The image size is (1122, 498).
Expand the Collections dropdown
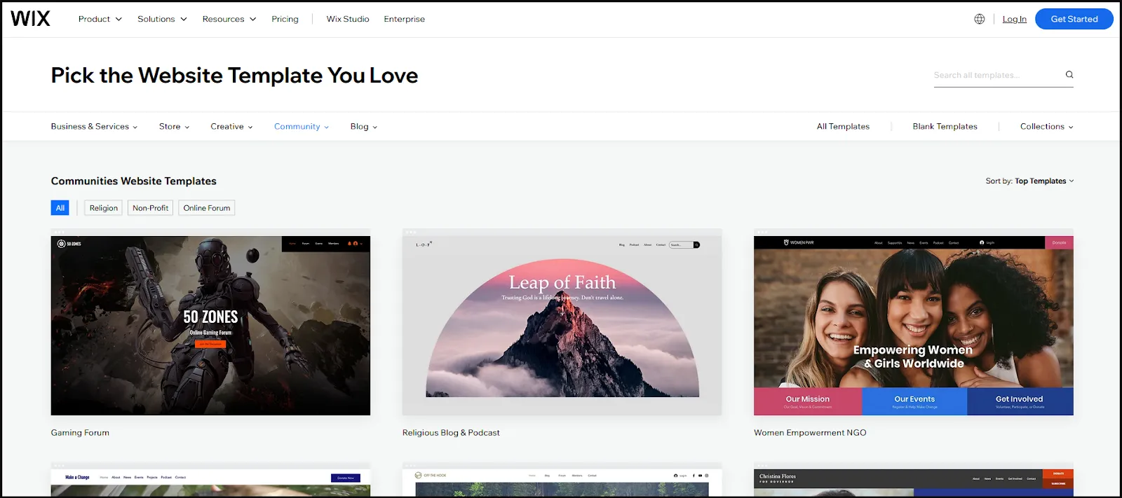pos(1046,127)
